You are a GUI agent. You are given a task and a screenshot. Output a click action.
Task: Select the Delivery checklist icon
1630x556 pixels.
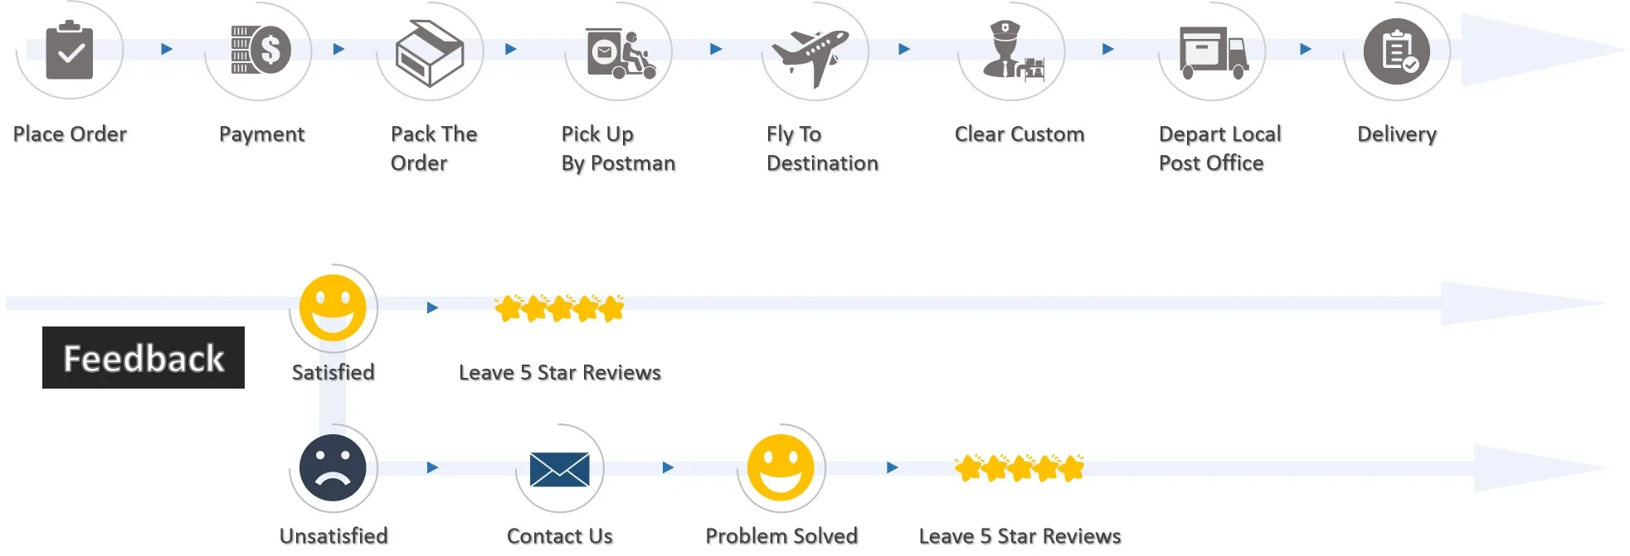(1397, 51)
